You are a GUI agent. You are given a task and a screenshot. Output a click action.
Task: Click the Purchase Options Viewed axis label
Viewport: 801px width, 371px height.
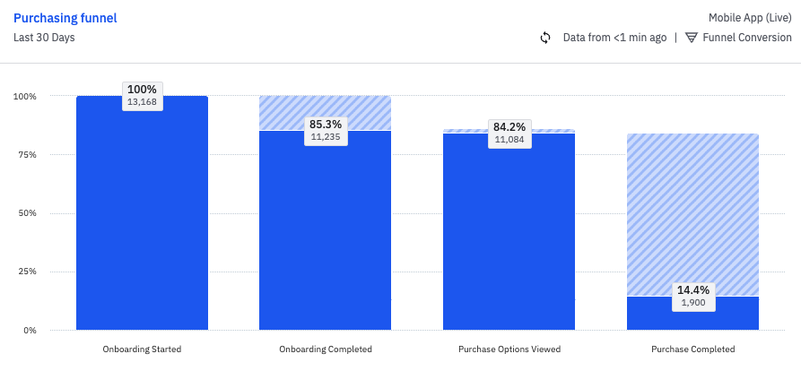(509, 349)
